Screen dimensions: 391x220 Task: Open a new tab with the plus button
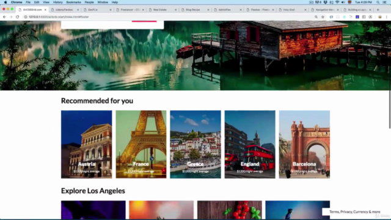[378, 10]
